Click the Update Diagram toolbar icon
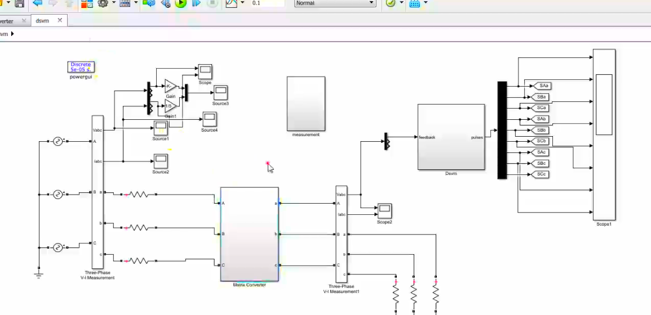Screen dimensions: 651x315 (149, 3)
